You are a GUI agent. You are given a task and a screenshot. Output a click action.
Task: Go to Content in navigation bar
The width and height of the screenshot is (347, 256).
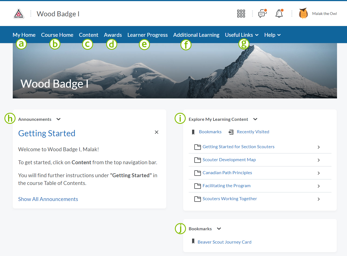88,35
